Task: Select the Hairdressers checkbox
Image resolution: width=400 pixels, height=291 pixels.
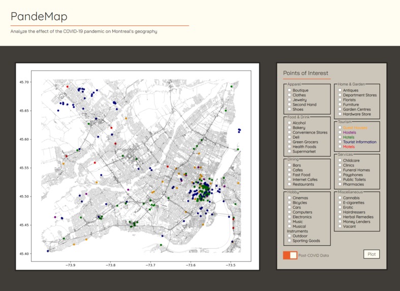Action: [x=340, y=212]
